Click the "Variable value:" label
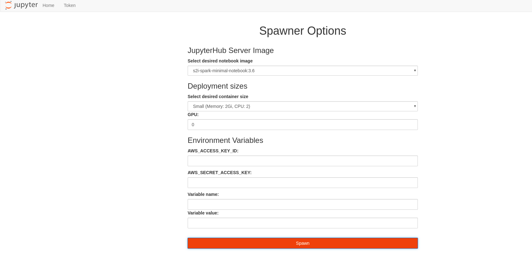 click(203, 213)
